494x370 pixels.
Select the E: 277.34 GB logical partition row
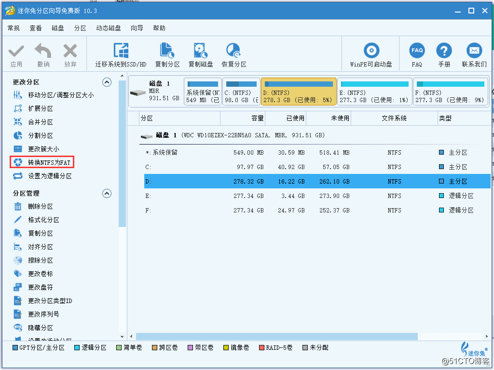(x=317, y=196)
